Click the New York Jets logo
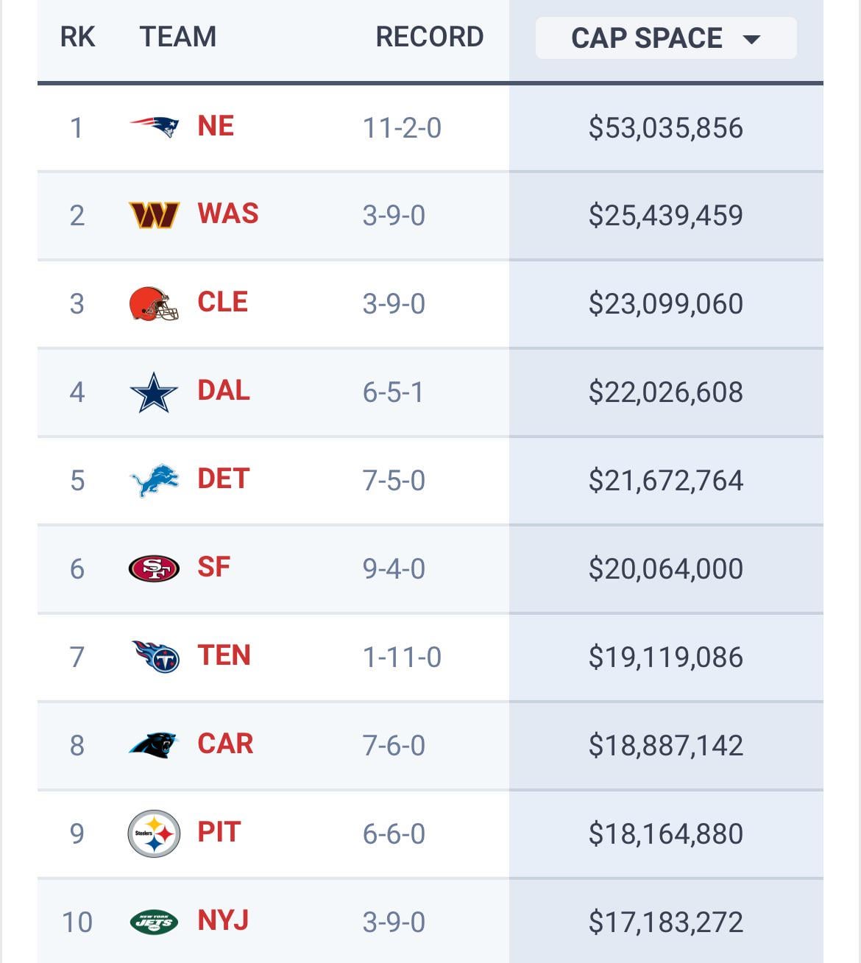The width and height of the screenshot is (861, 963). tap(154, 922)
